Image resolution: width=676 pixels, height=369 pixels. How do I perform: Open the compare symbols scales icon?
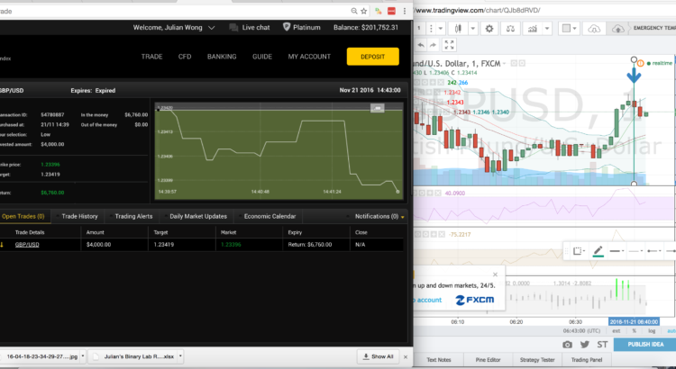pyautogui.click(x=510, y=29)
